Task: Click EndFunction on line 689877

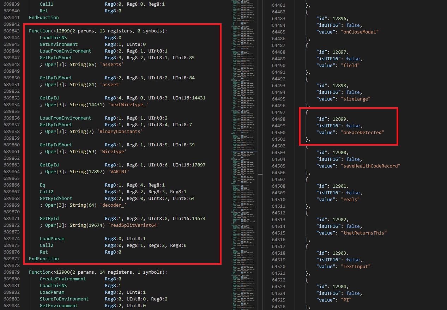Action: tap(44, 259)
